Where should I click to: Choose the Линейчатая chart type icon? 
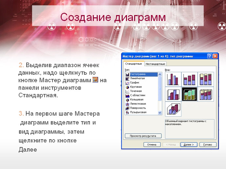127,79
